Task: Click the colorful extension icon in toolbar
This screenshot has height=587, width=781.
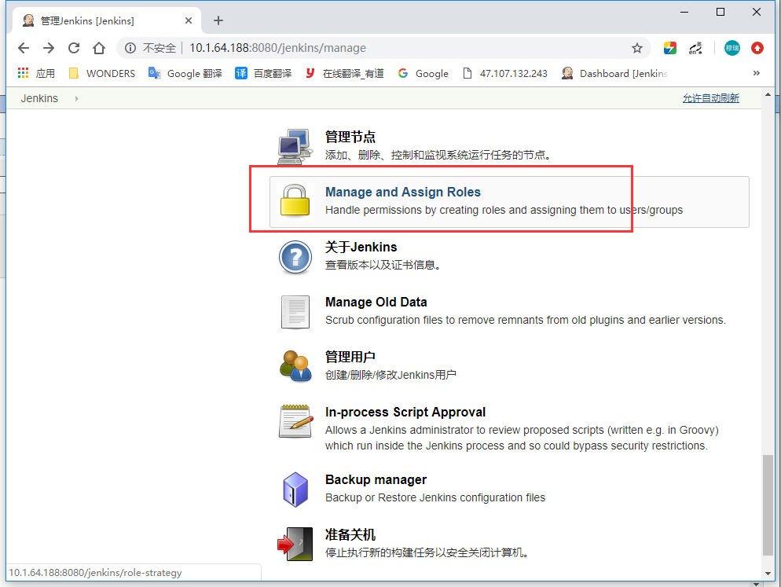Action: click(670, 48)
